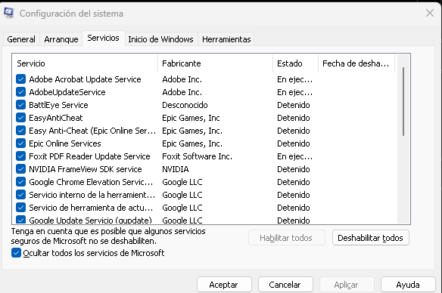Uncheck Servicio de herramienta de actu... checkbox
Screen dimensions: 442x293
click(x=21, y=208)
